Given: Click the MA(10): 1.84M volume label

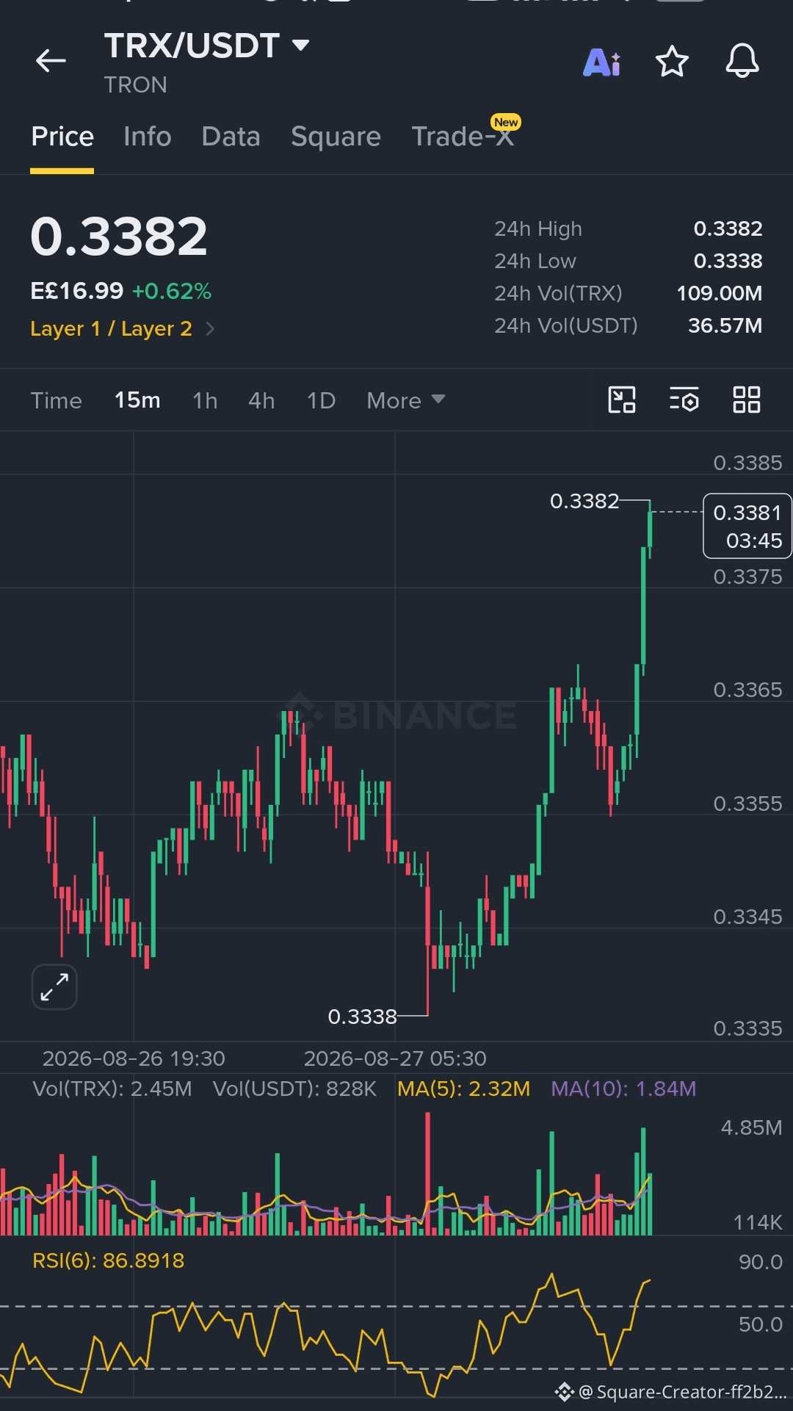Looking at the screenshot, I should [623, 1089].
